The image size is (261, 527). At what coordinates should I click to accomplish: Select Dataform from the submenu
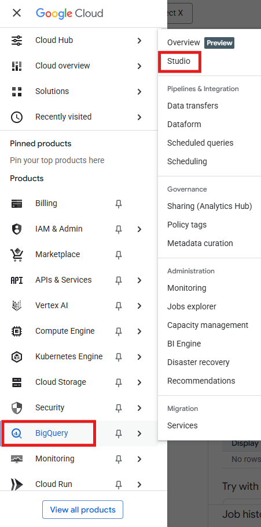184,124
